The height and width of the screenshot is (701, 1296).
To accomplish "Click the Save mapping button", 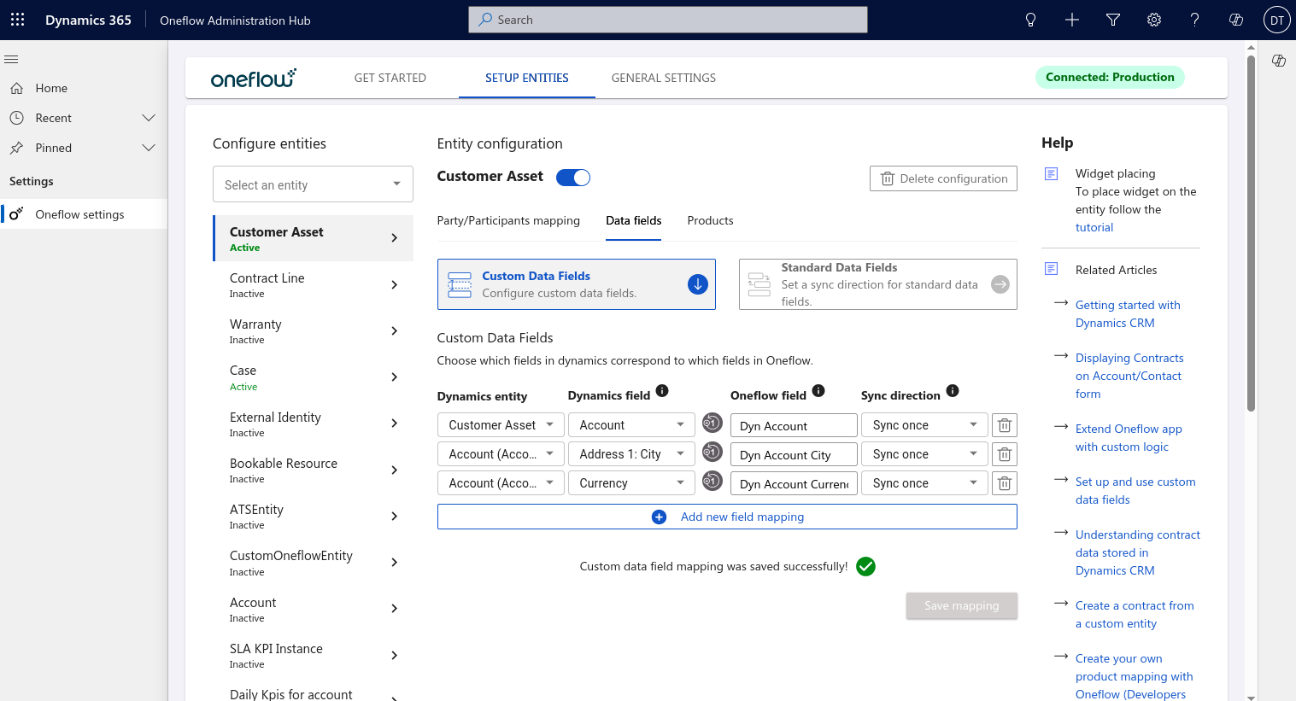I will point(961,605).
